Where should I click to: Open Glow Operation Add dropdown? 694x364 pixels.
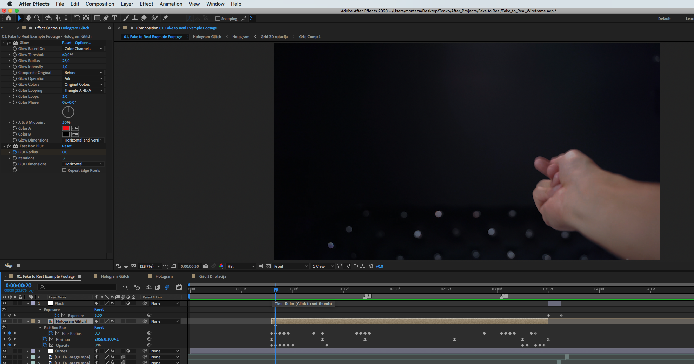84,78
